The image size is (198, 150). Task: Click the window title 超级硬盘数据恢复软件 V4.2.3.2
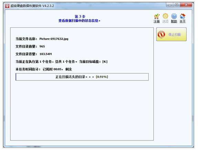(32, 6)
